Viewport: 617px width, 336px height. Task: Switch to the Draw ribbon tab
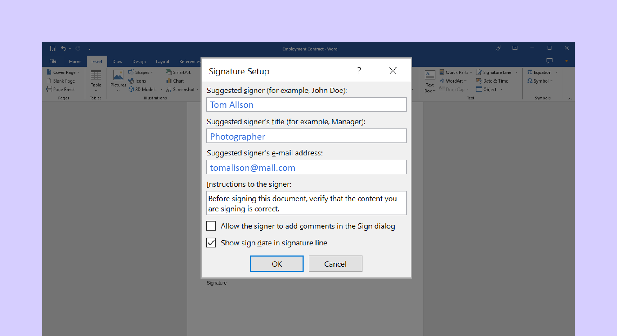point(117,61)
